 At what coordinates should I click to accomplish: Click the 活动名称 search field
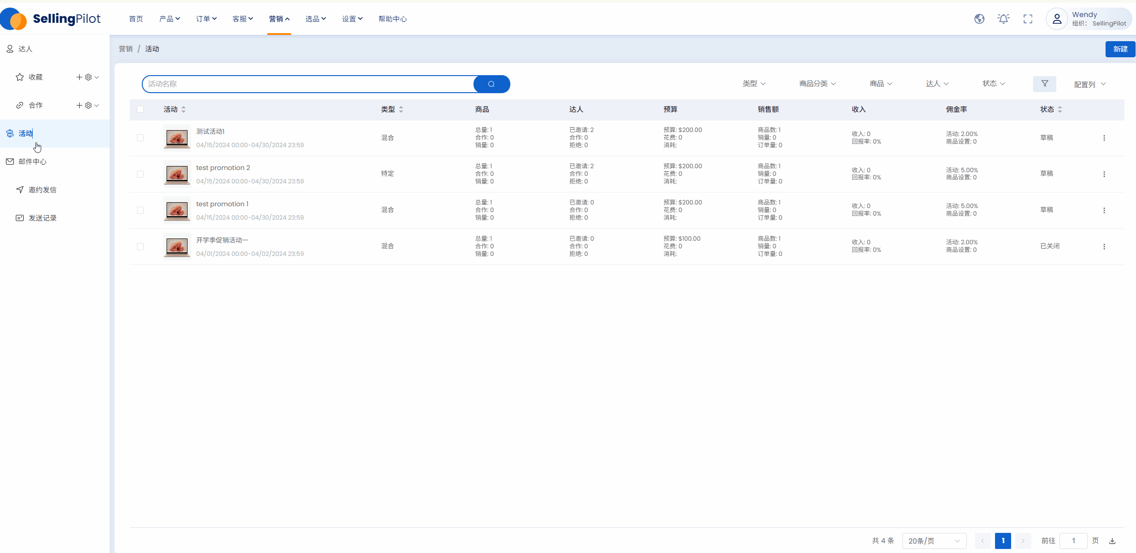click(x=308, y=84)
